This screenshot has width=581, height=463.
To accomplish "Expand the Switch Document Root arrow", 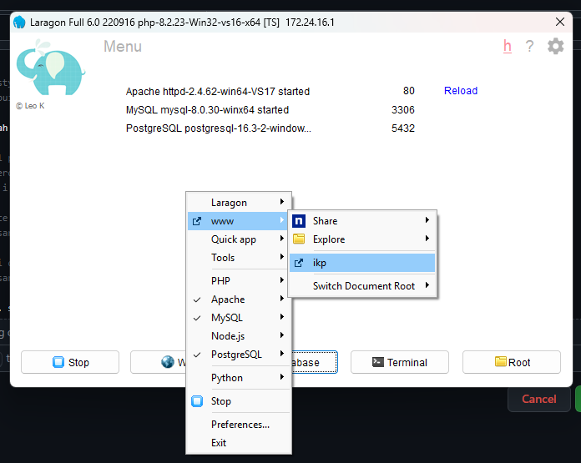I will [x=427, y=284].
